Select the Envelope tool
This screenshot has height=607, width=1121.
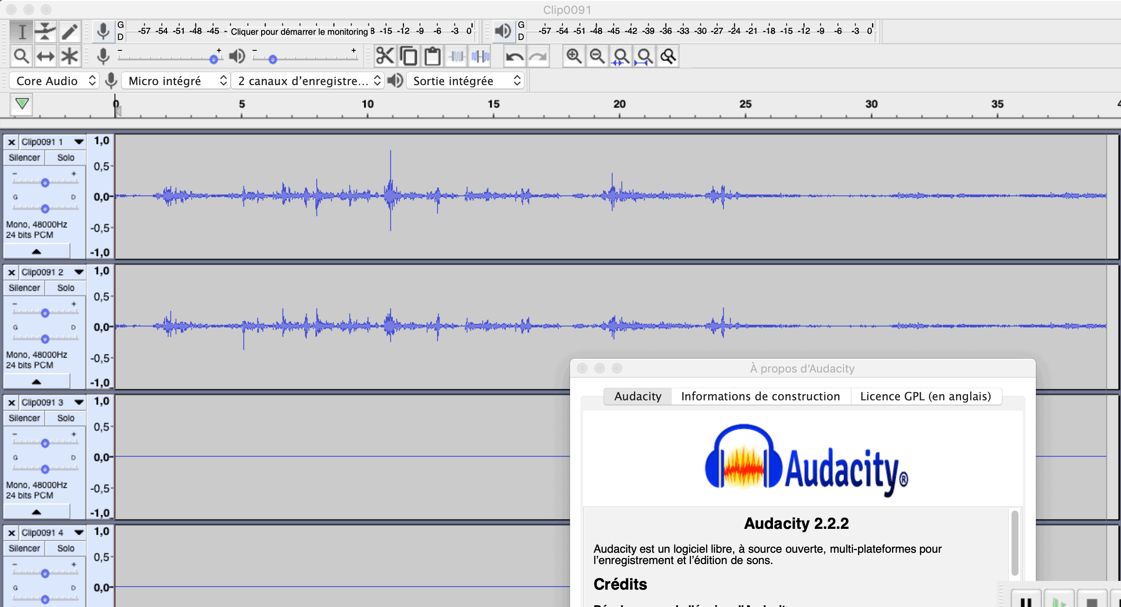45,31
